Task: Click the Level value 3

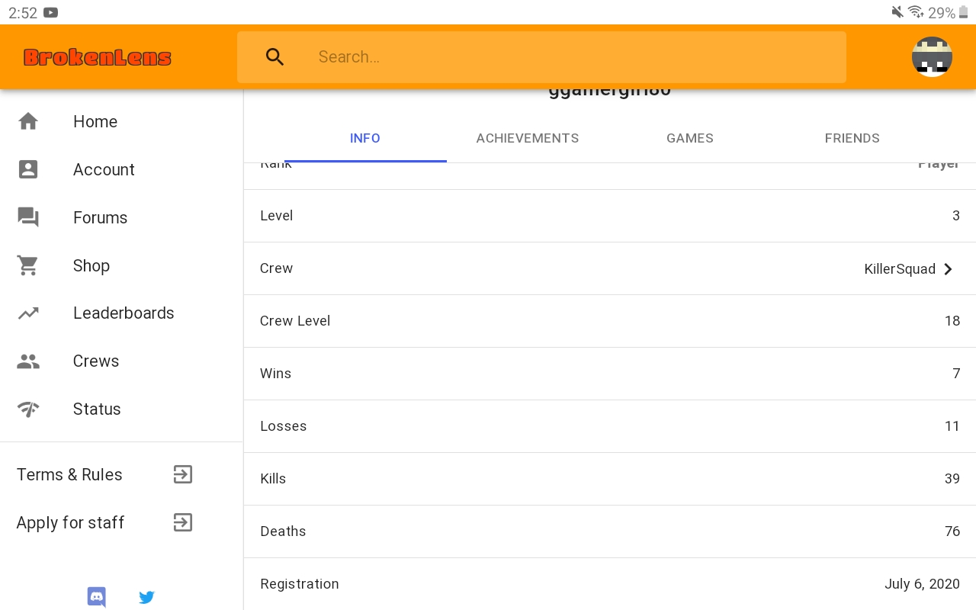Action: pyautogui.click(x=956, y=216)
